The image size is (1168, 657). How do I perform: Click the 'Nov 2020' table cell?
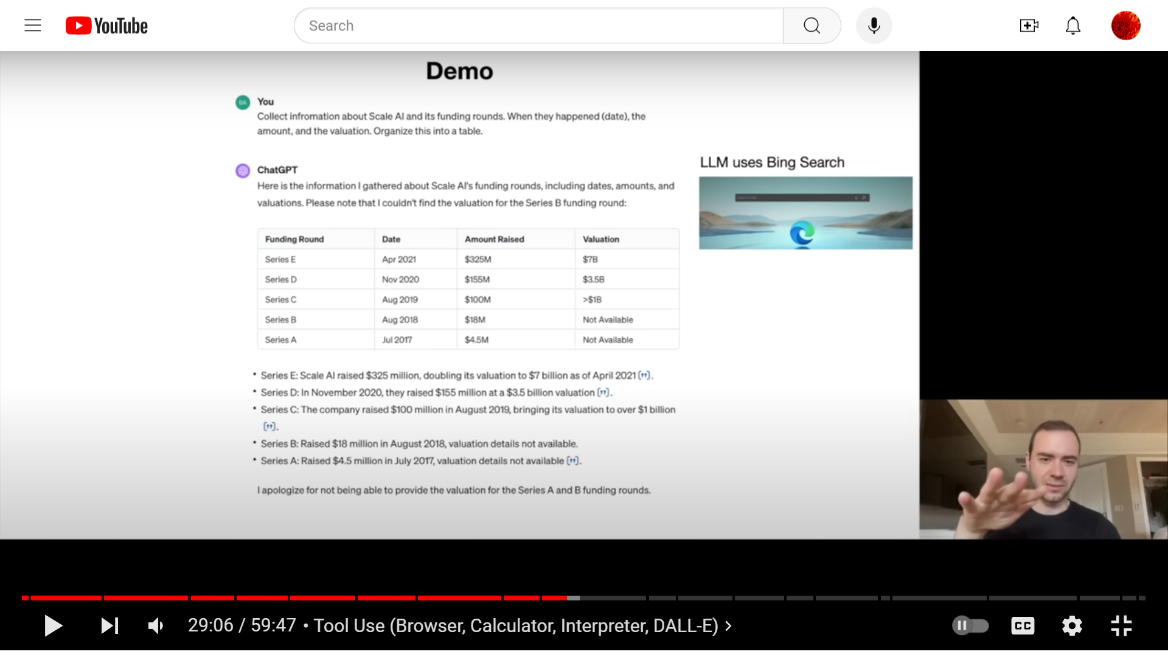[400, 279]
